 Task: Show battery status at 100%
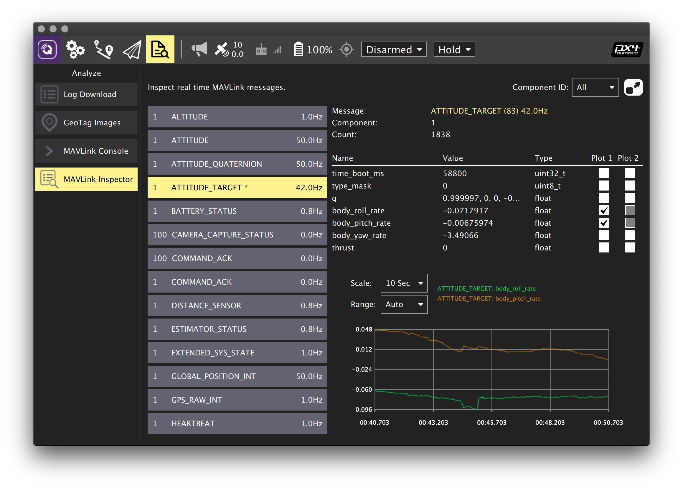[313, 49]
